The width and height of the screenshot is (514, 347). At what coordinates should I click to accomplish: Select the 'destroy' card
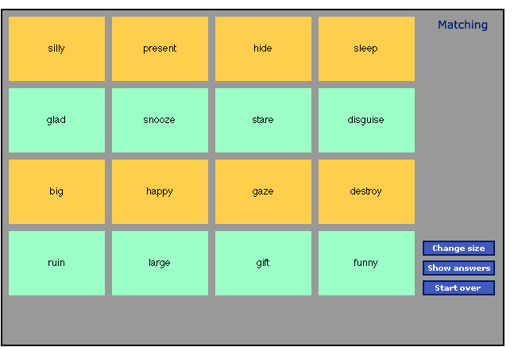pos(366,191)
